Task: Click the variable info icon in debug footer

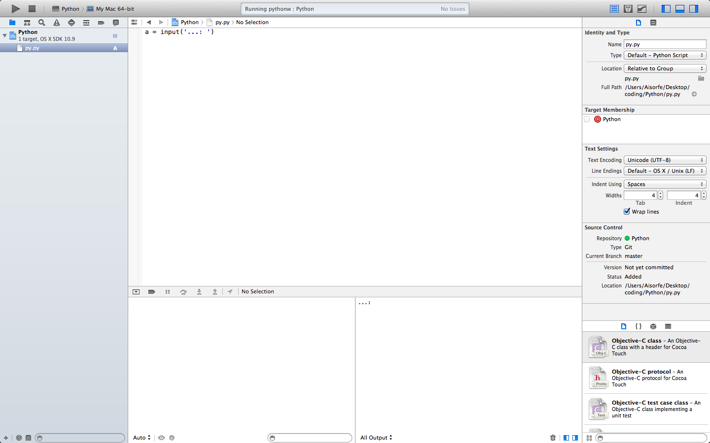Action: [x=172, y=438]
